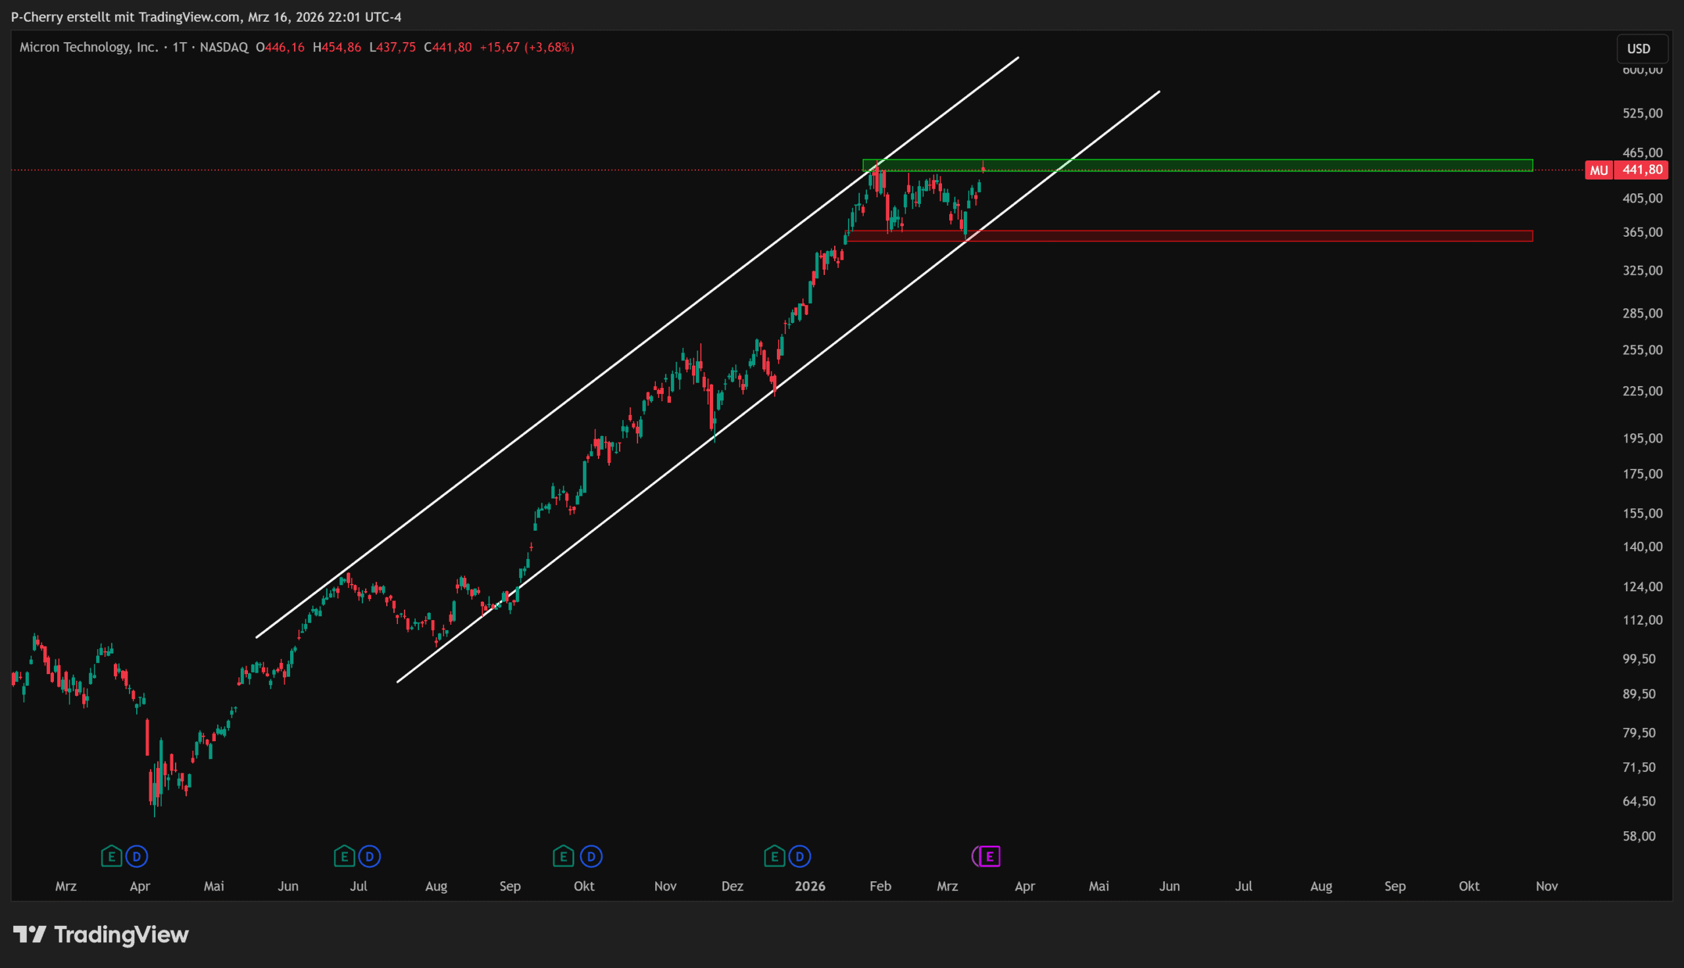Select the earnings icon before Okt
Screen dimensions: 1684x968
(563, 856)
